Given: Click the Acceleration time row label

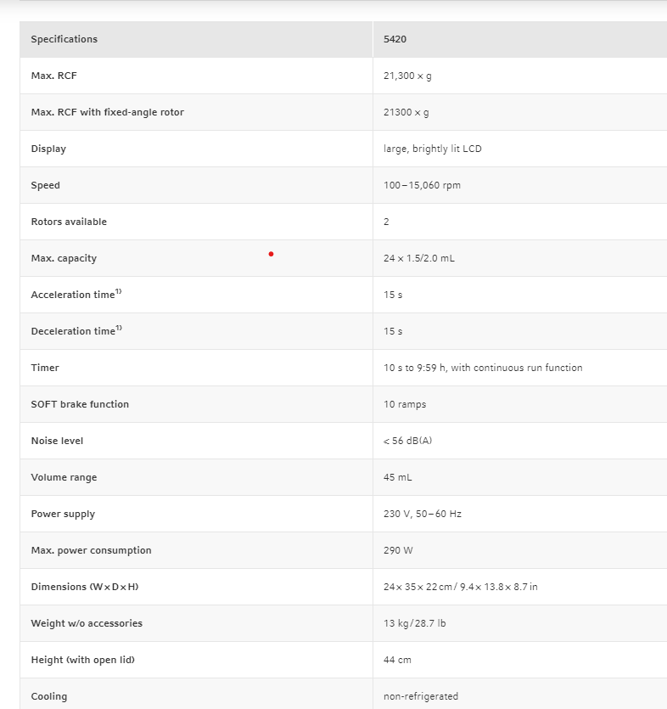Looking at the screenshot, I should [x=76, y=295].
